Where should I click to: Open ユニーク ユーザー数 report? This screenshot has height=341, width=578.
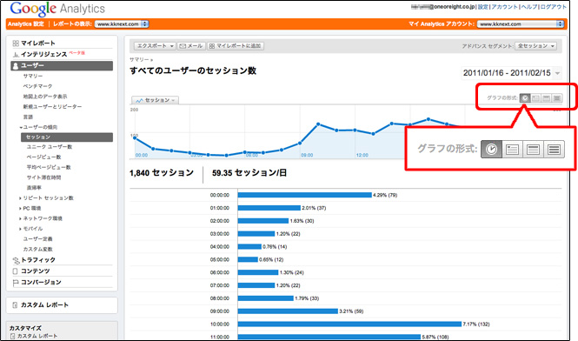(50, 147)
